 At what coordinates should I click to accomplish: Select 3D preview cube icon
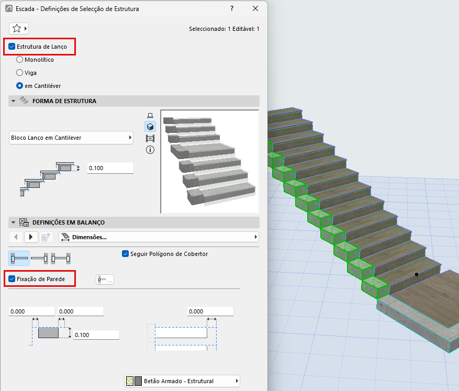pyautogui.click(x=150, y=127)
